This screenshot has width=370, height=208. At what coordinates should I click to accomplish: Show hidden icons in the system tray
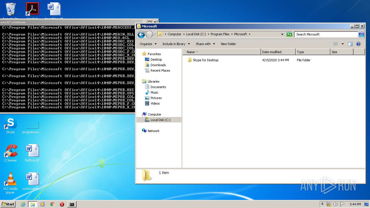click(322, 204)
